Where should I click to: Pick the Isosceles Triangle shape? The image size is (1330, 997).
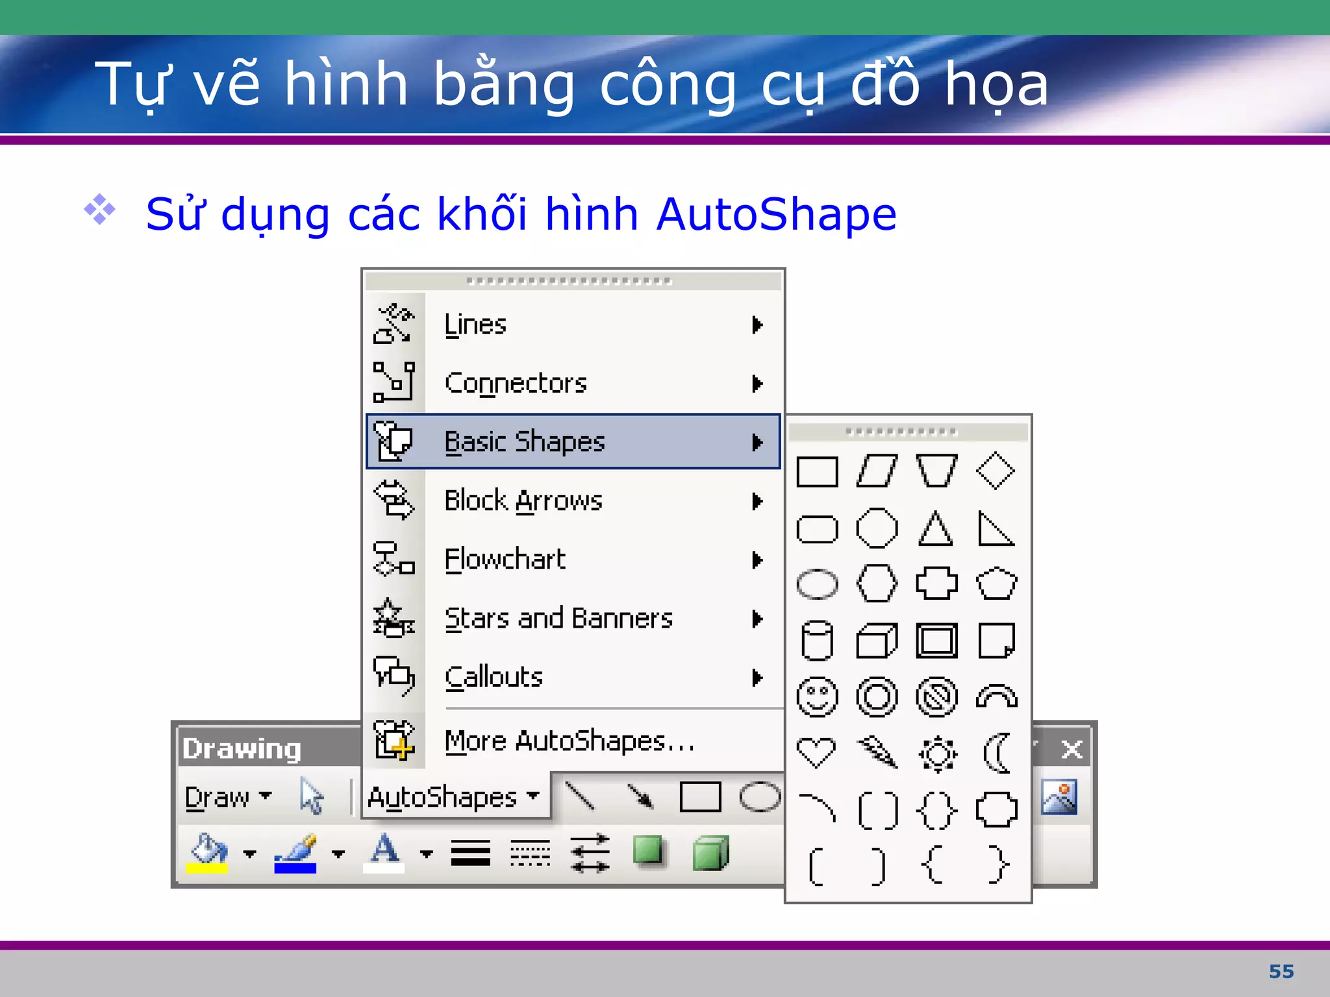[936, 528]
